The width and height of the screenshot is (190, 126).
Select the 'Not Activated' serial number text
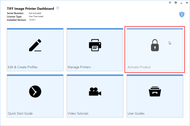click(35, 13)
